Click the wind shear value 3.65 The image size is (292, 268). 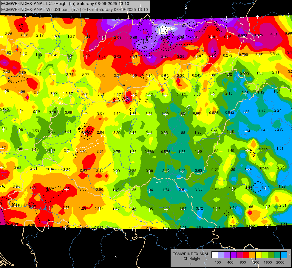pyautogui.click(x=53, y=93)
